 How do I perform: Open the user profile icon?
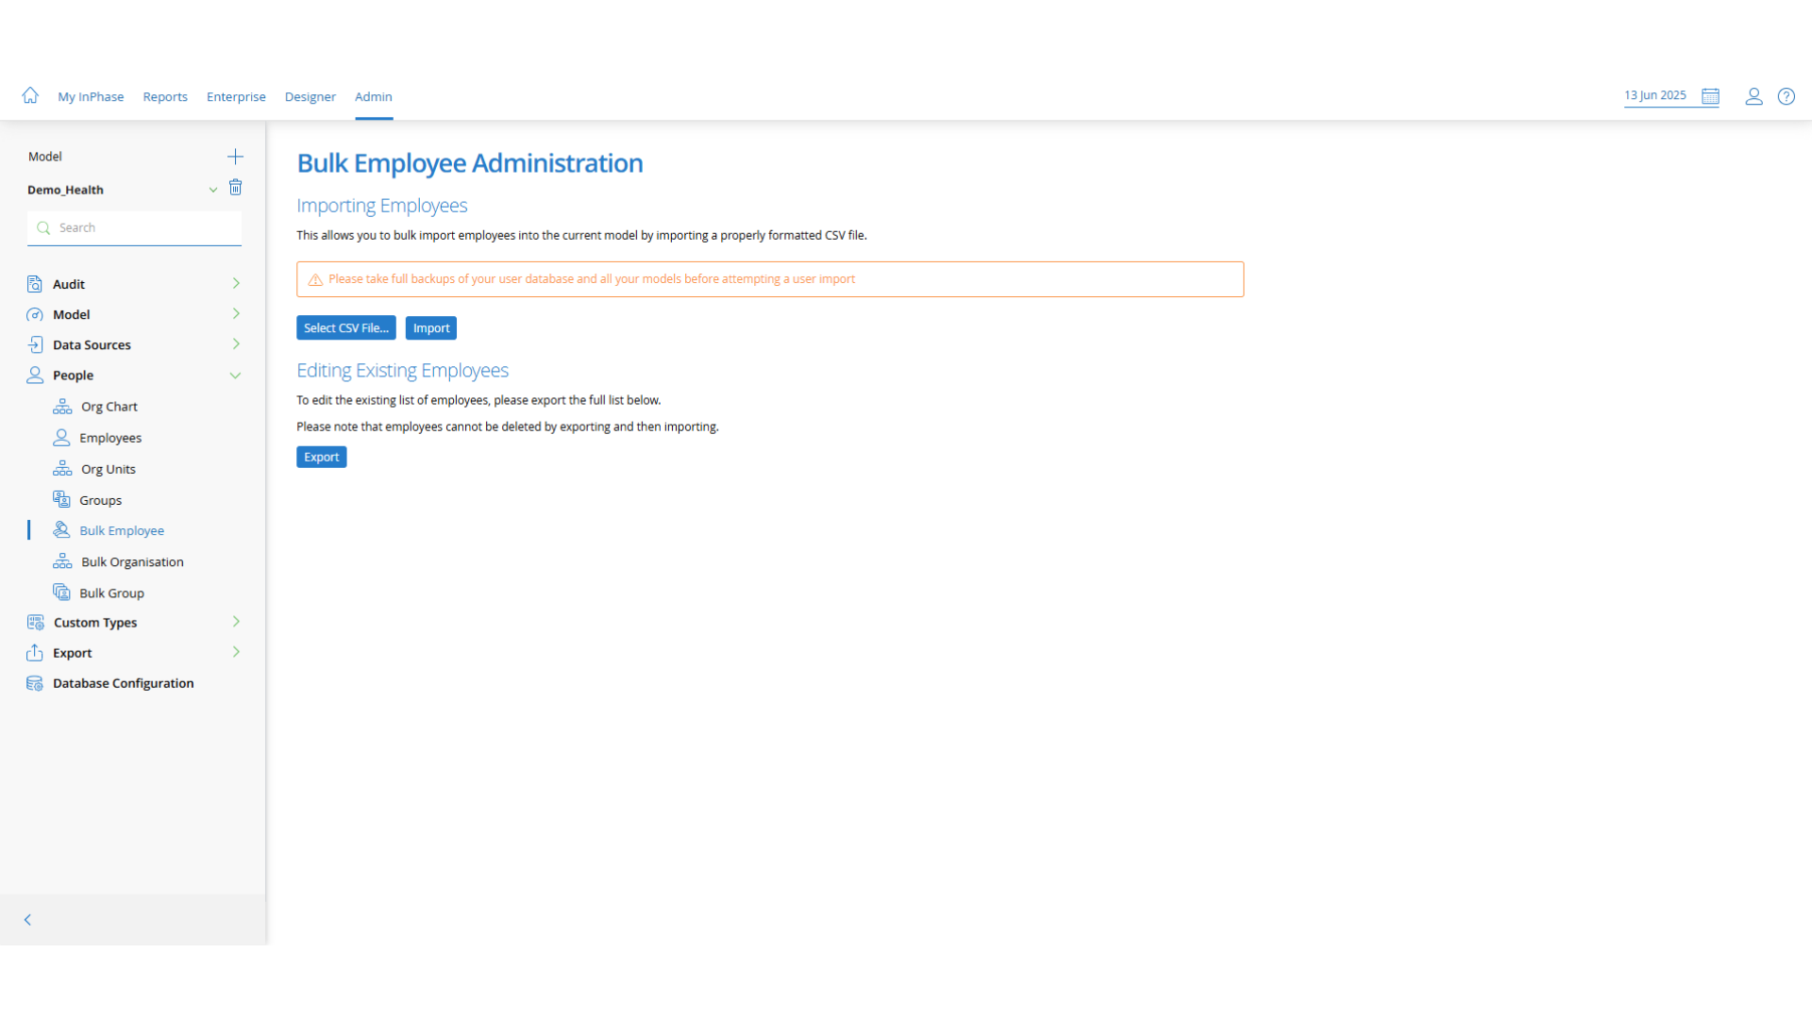pos(1753,96)
